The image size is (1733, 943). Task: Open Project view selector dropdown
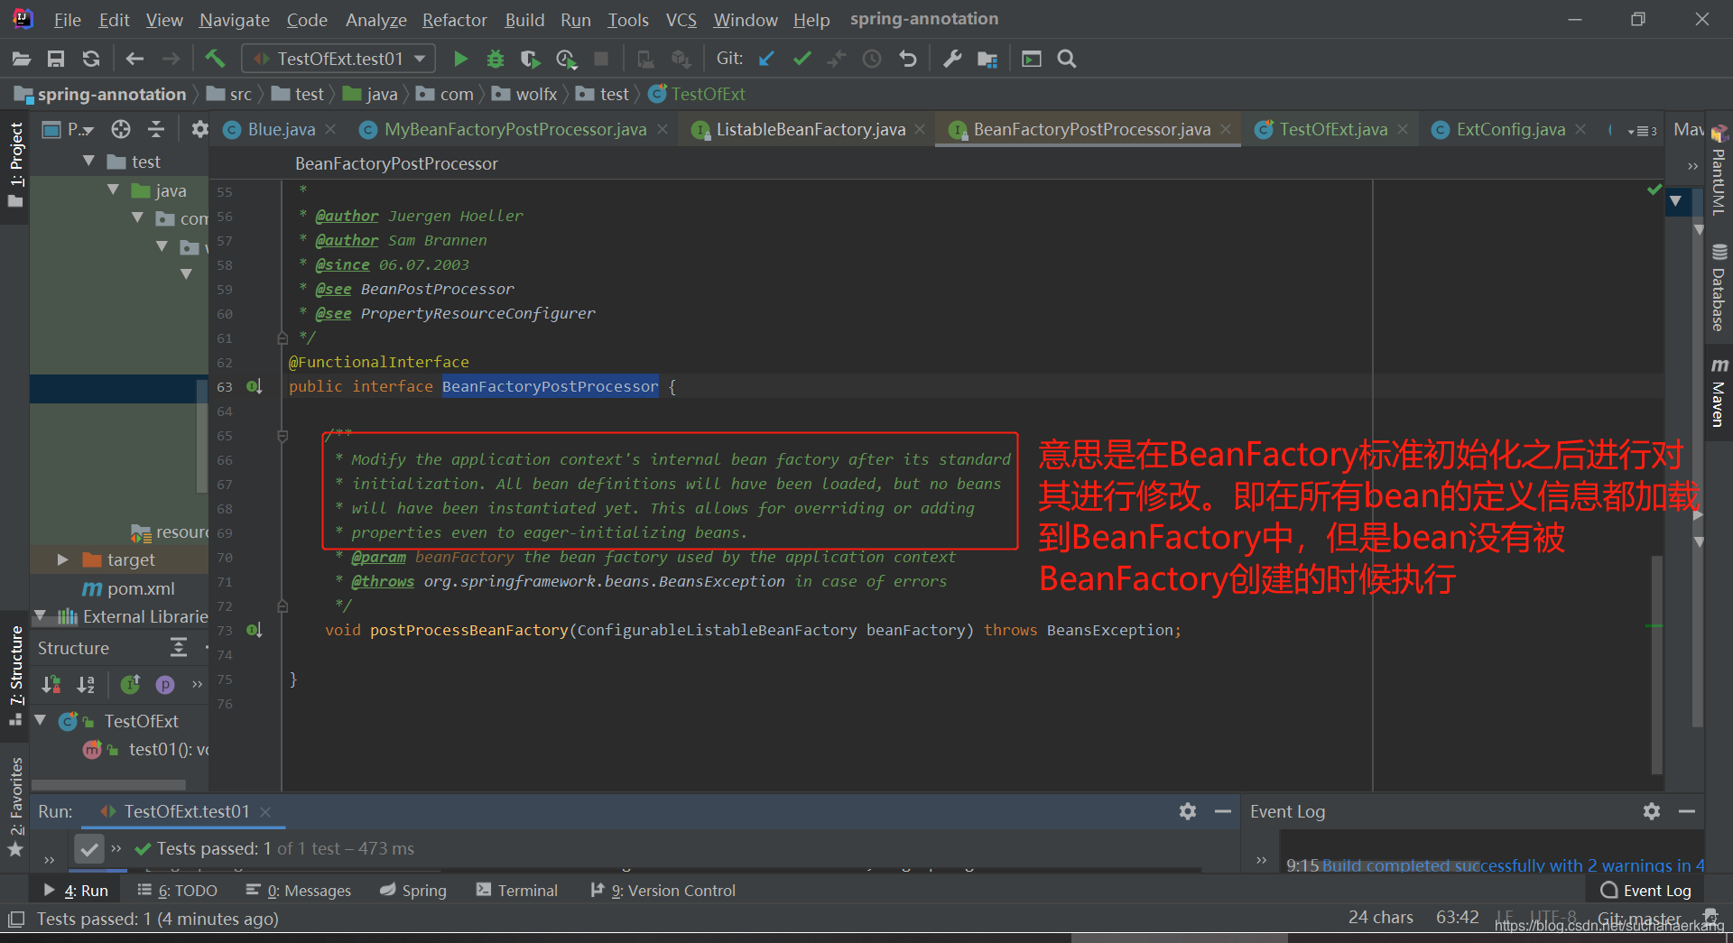point(70,129)
